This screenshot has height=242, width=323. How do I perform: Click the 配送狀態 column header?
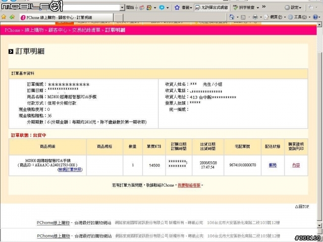273,147
